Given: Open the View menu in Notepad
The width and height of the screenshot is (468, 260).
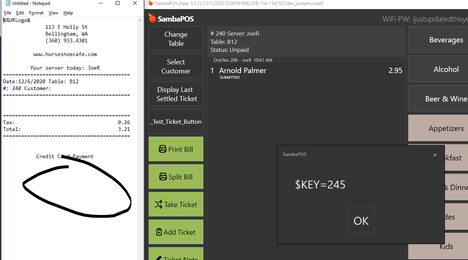Looking at the screenshot, I should click(x=53, y=13).
